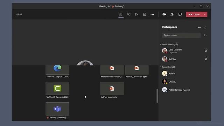Viewport: 224px width, 126px height.
Task: Share Modern Excel webcast PowerPoint file
Action: 112,70
